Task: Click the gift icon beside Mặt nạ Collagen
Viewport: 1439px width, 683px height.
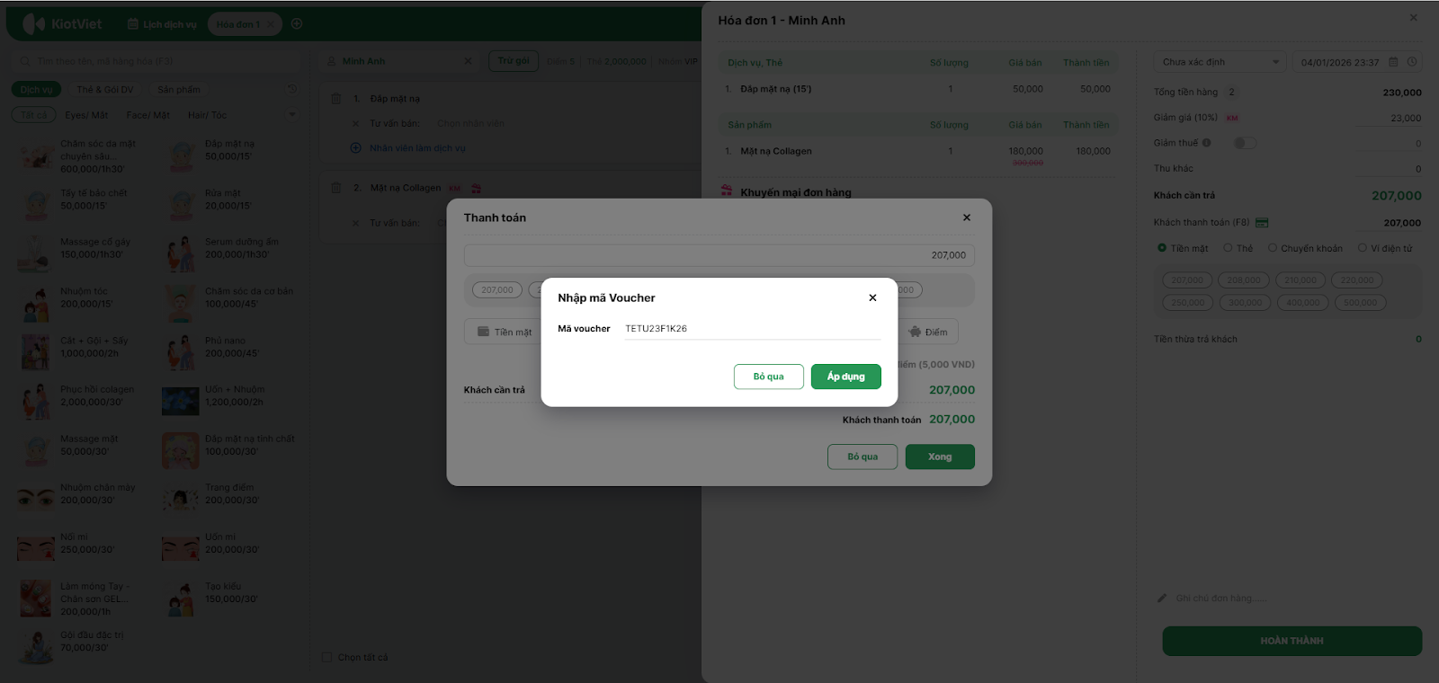Action: pyautogui.click(x=476, y=189)
